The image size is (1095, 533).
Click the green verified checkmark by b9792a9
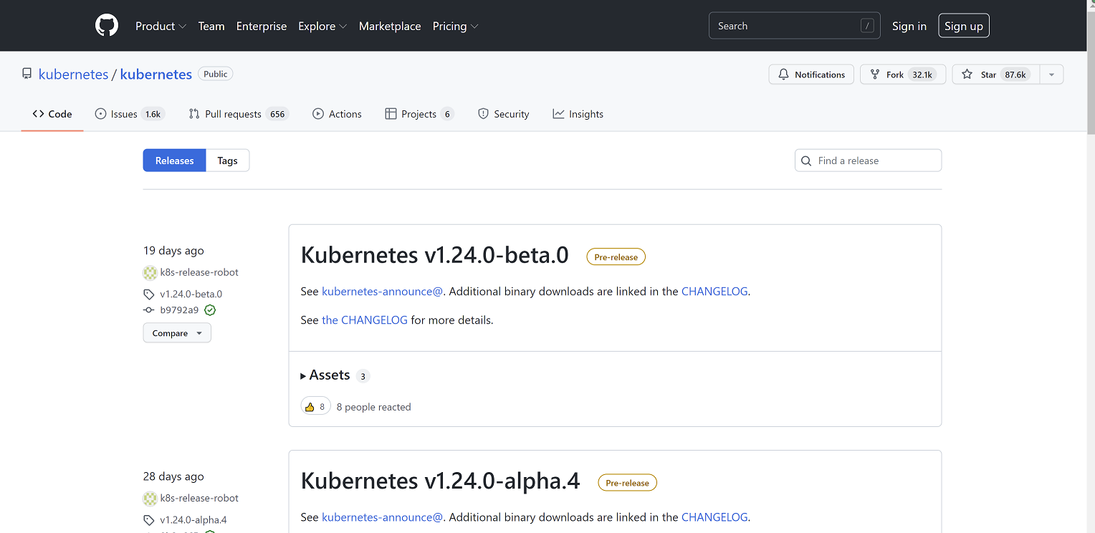[210, 310]
